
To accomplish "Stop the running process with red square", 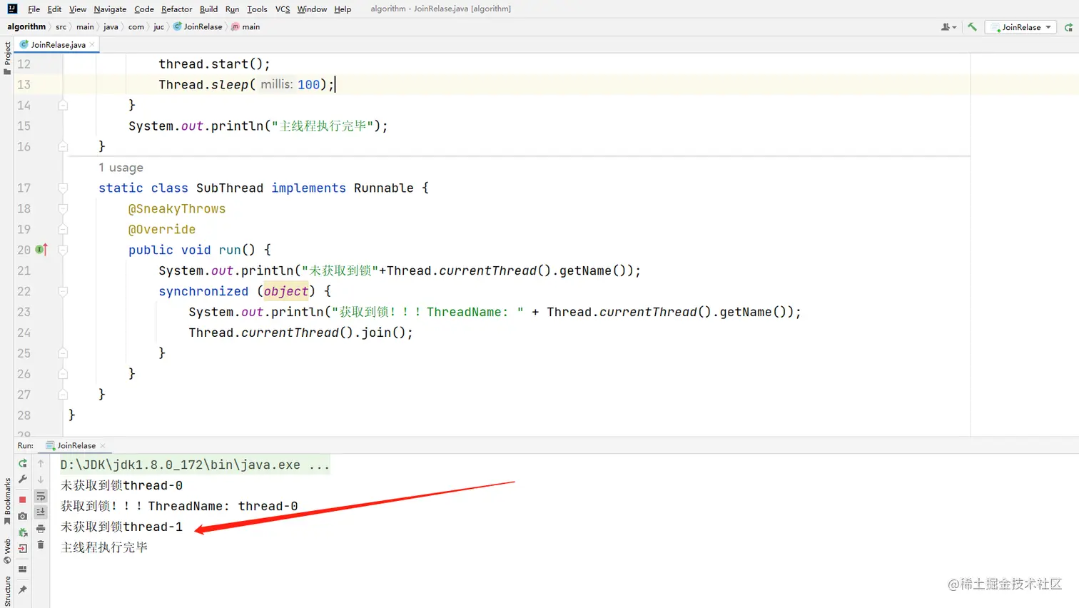I will [x=23, y=500].
